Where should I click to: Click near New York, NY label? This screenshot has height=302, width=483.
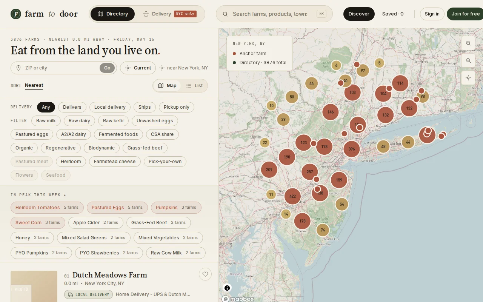pyautogui.click(x=184, y=68)
